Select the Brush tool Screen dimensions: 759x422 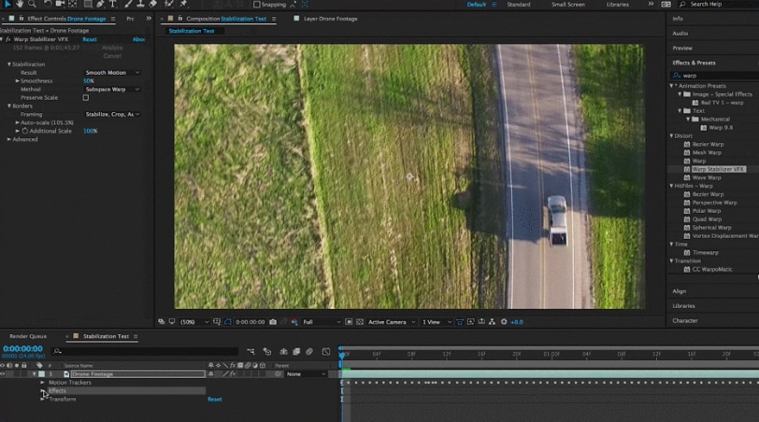pyautogui.click(x=128, y=4)
